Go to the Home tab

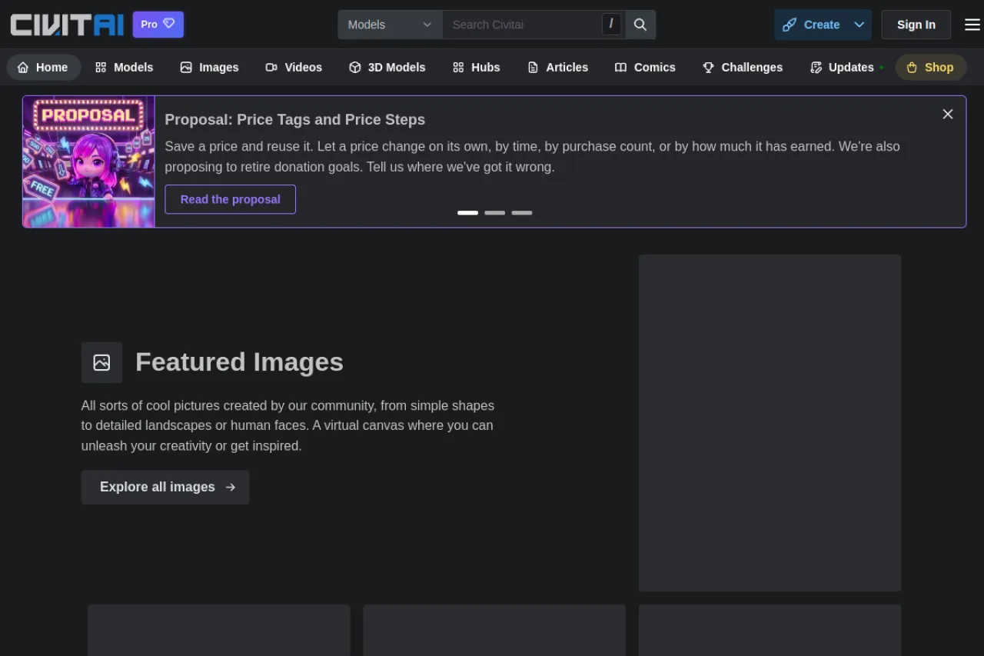(x=43, y=68)
